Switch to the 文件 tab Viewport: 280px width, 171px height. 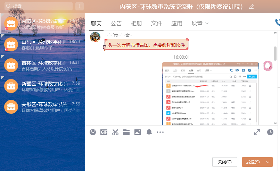click(x=157, y=24)
